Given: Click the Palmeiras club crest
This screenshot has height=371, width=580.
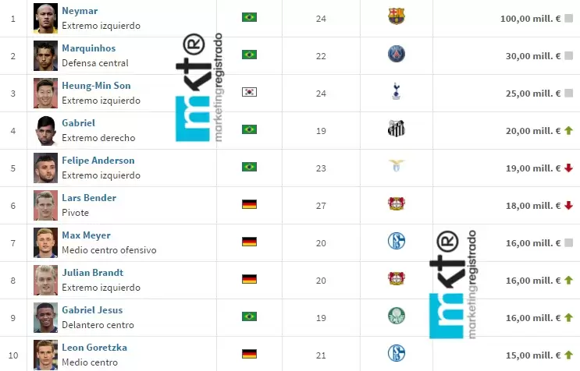Looking at the screenshot, I should (397, 316).
